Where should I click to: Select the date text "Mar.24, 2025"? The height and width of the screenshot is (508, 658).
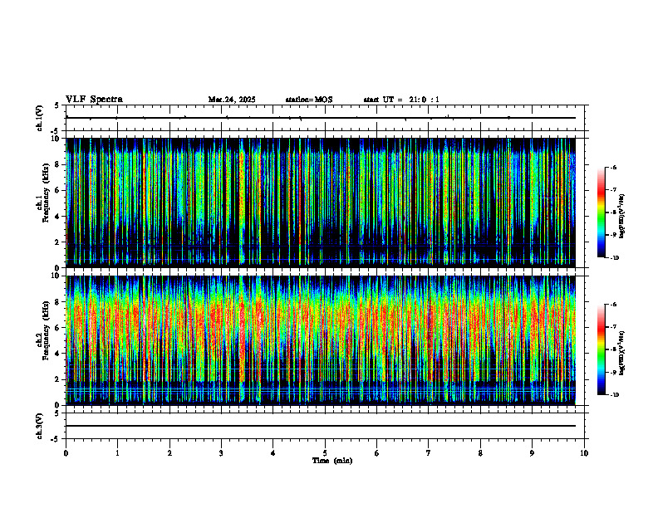tap(232, 100)
